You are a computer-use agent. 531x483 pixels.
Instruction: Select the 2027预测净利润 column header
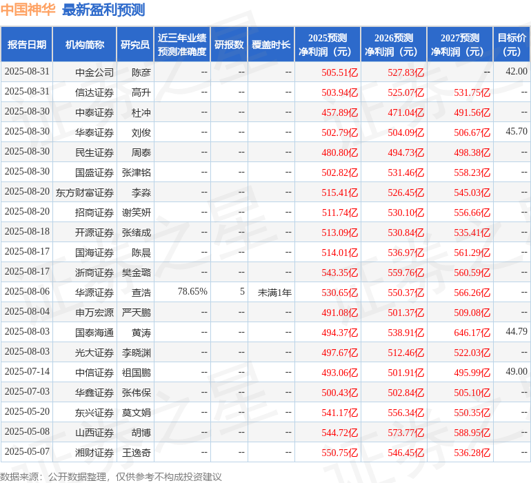[460, 44]
